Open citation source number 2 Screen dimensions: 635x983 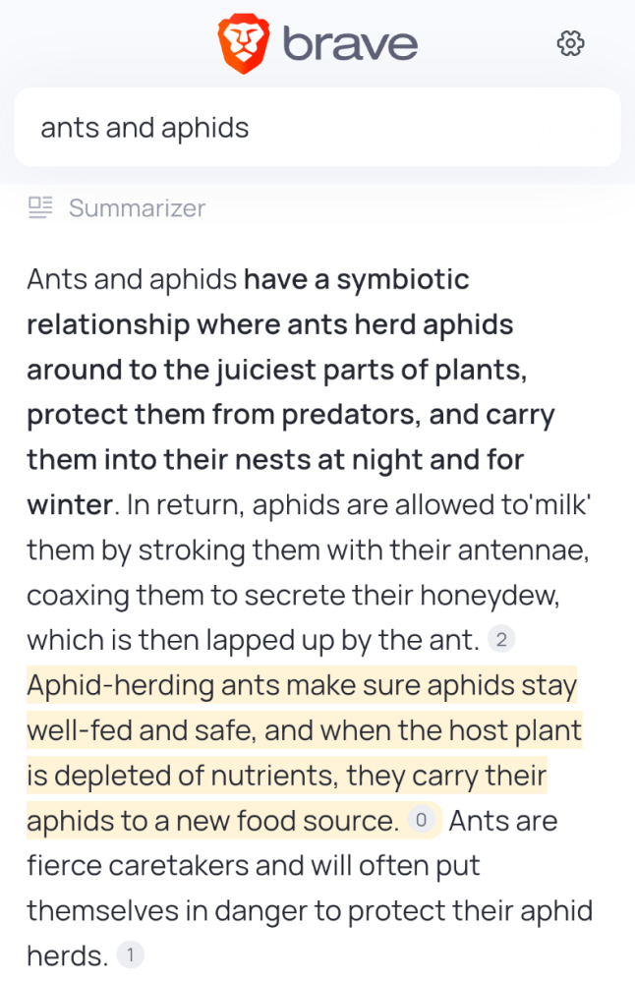click(501, 640)
